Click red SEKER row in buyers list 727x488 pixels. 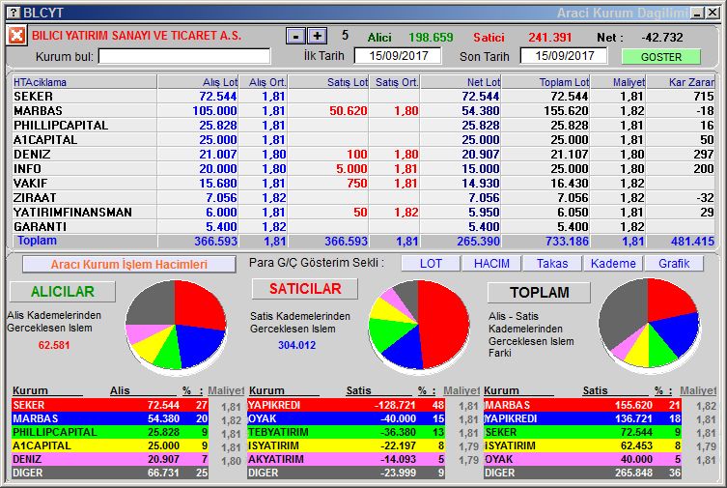tap(110, 405)
